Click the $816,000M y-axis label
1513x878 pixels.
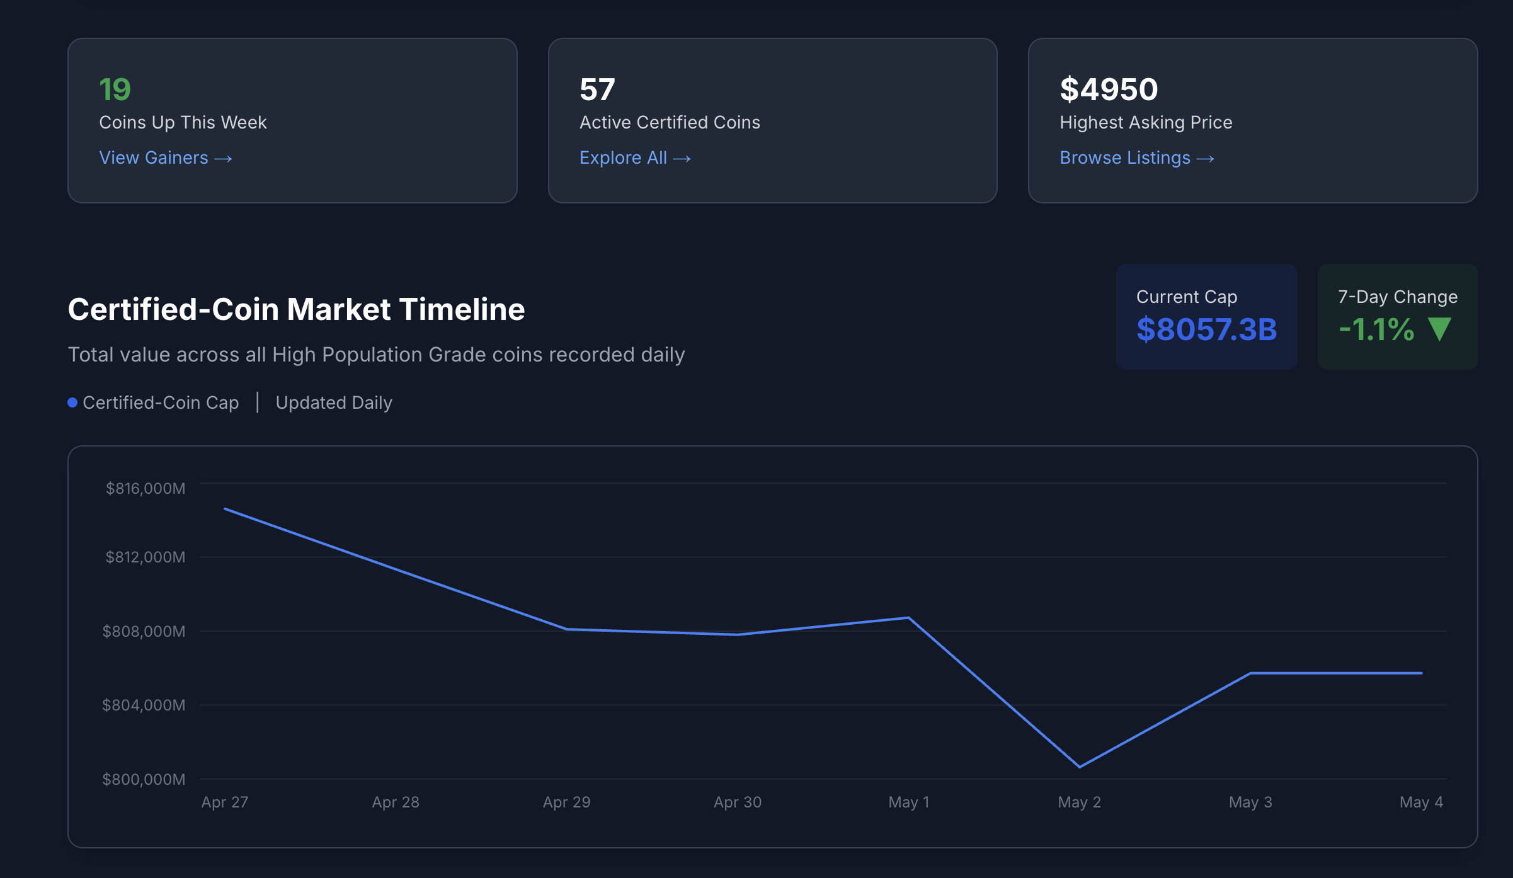point(146,488)
